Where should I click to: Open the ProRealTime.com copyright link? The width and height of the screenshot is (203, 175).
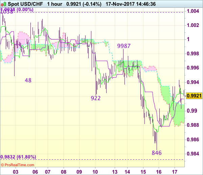point(18,165)
